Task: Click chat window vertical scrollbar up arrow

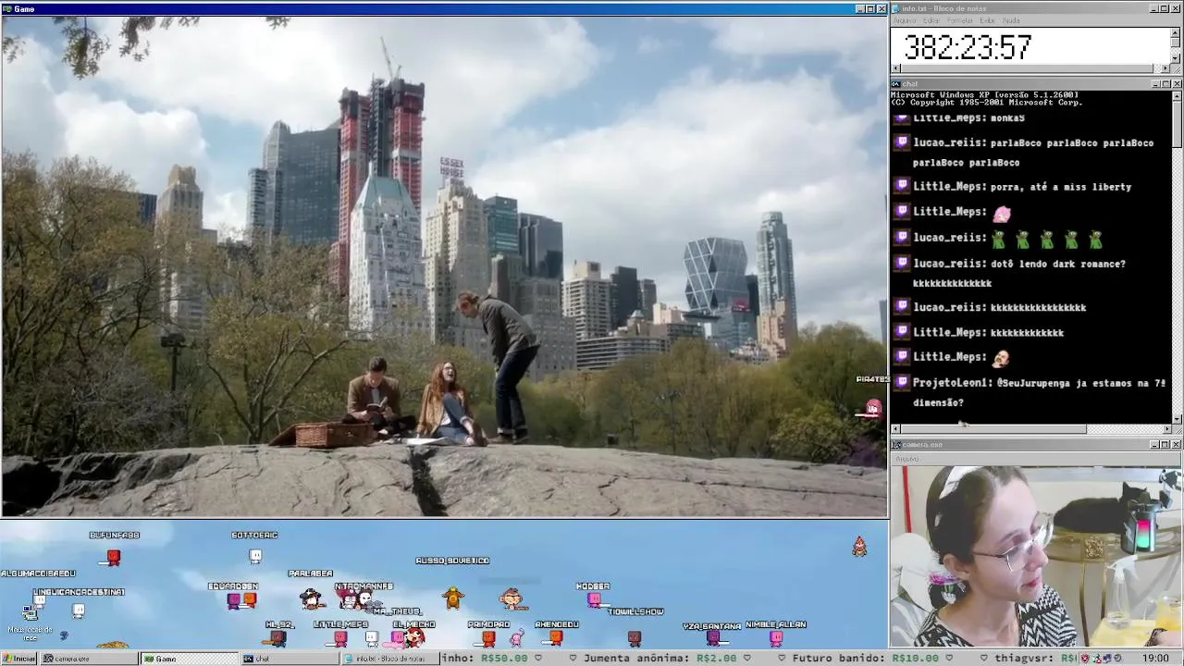Action: click(1177, 95)
